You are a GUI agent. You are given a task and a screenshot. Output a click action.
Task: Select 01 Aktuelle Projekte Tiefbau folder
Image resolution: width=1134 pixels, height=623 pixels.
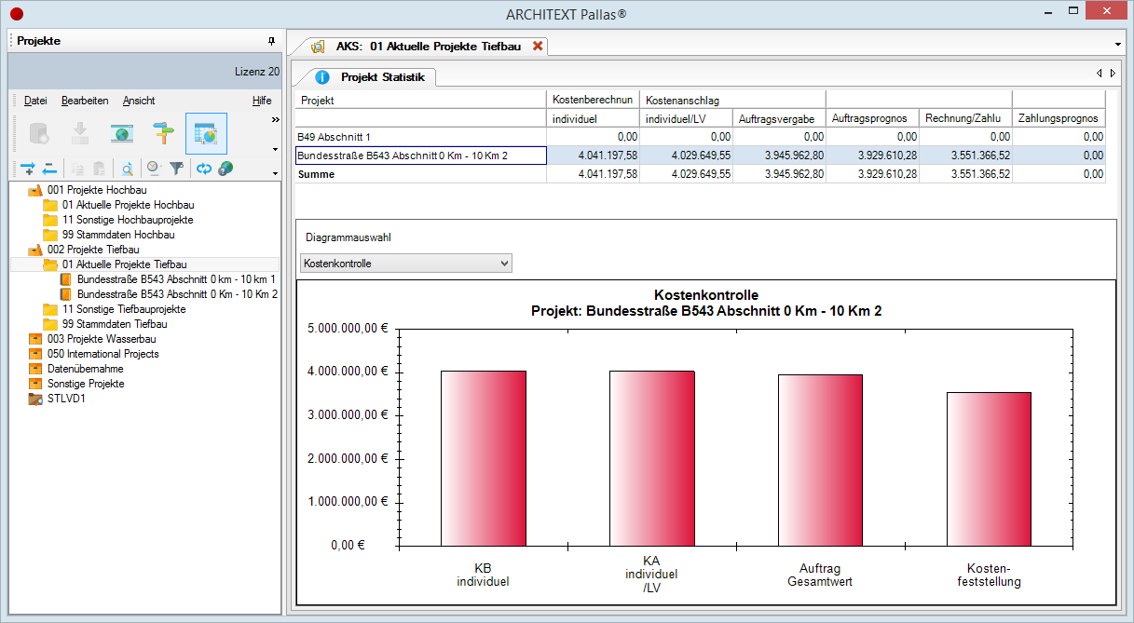tap(125, 264)
